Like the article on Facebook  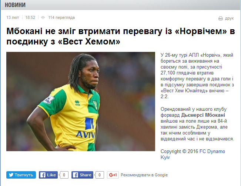(48, 175)
